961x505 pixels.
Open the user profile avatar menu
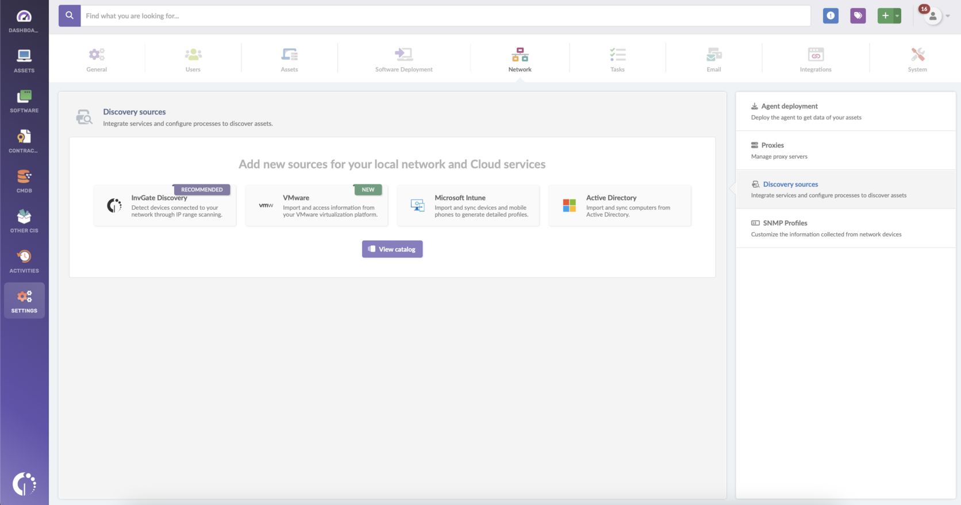coord(933,17)
